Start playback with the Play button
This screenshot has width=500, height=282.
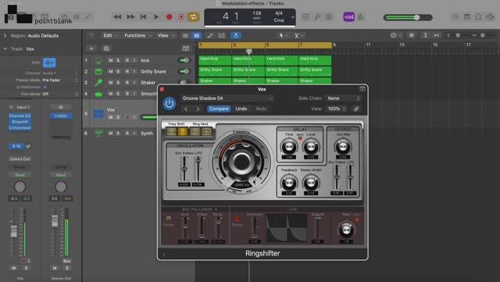tap(156, 17)
